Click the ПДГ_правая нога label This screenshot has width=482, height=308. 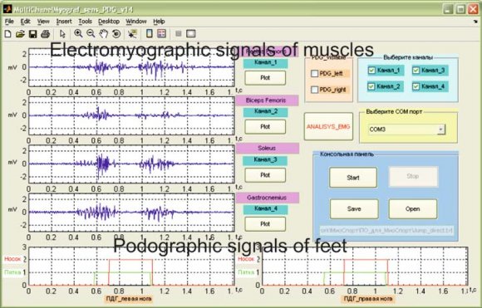367,299
